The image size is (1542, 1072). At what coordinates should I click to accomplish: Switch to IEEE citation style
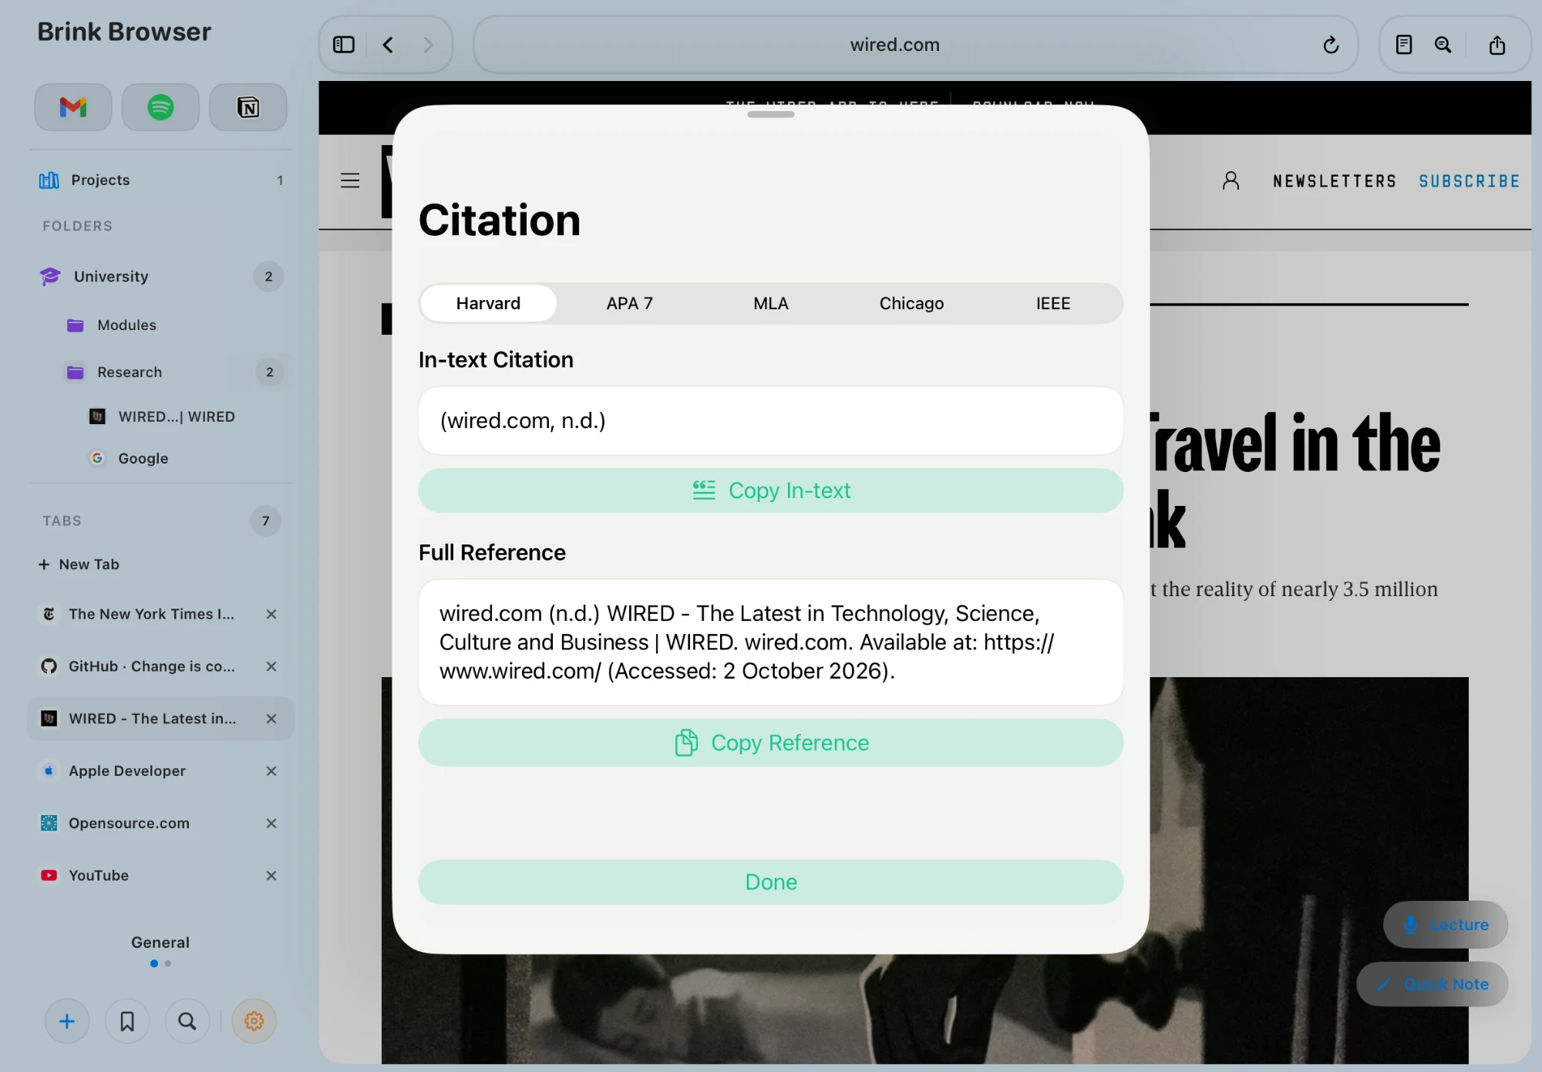pos(1053,303)
